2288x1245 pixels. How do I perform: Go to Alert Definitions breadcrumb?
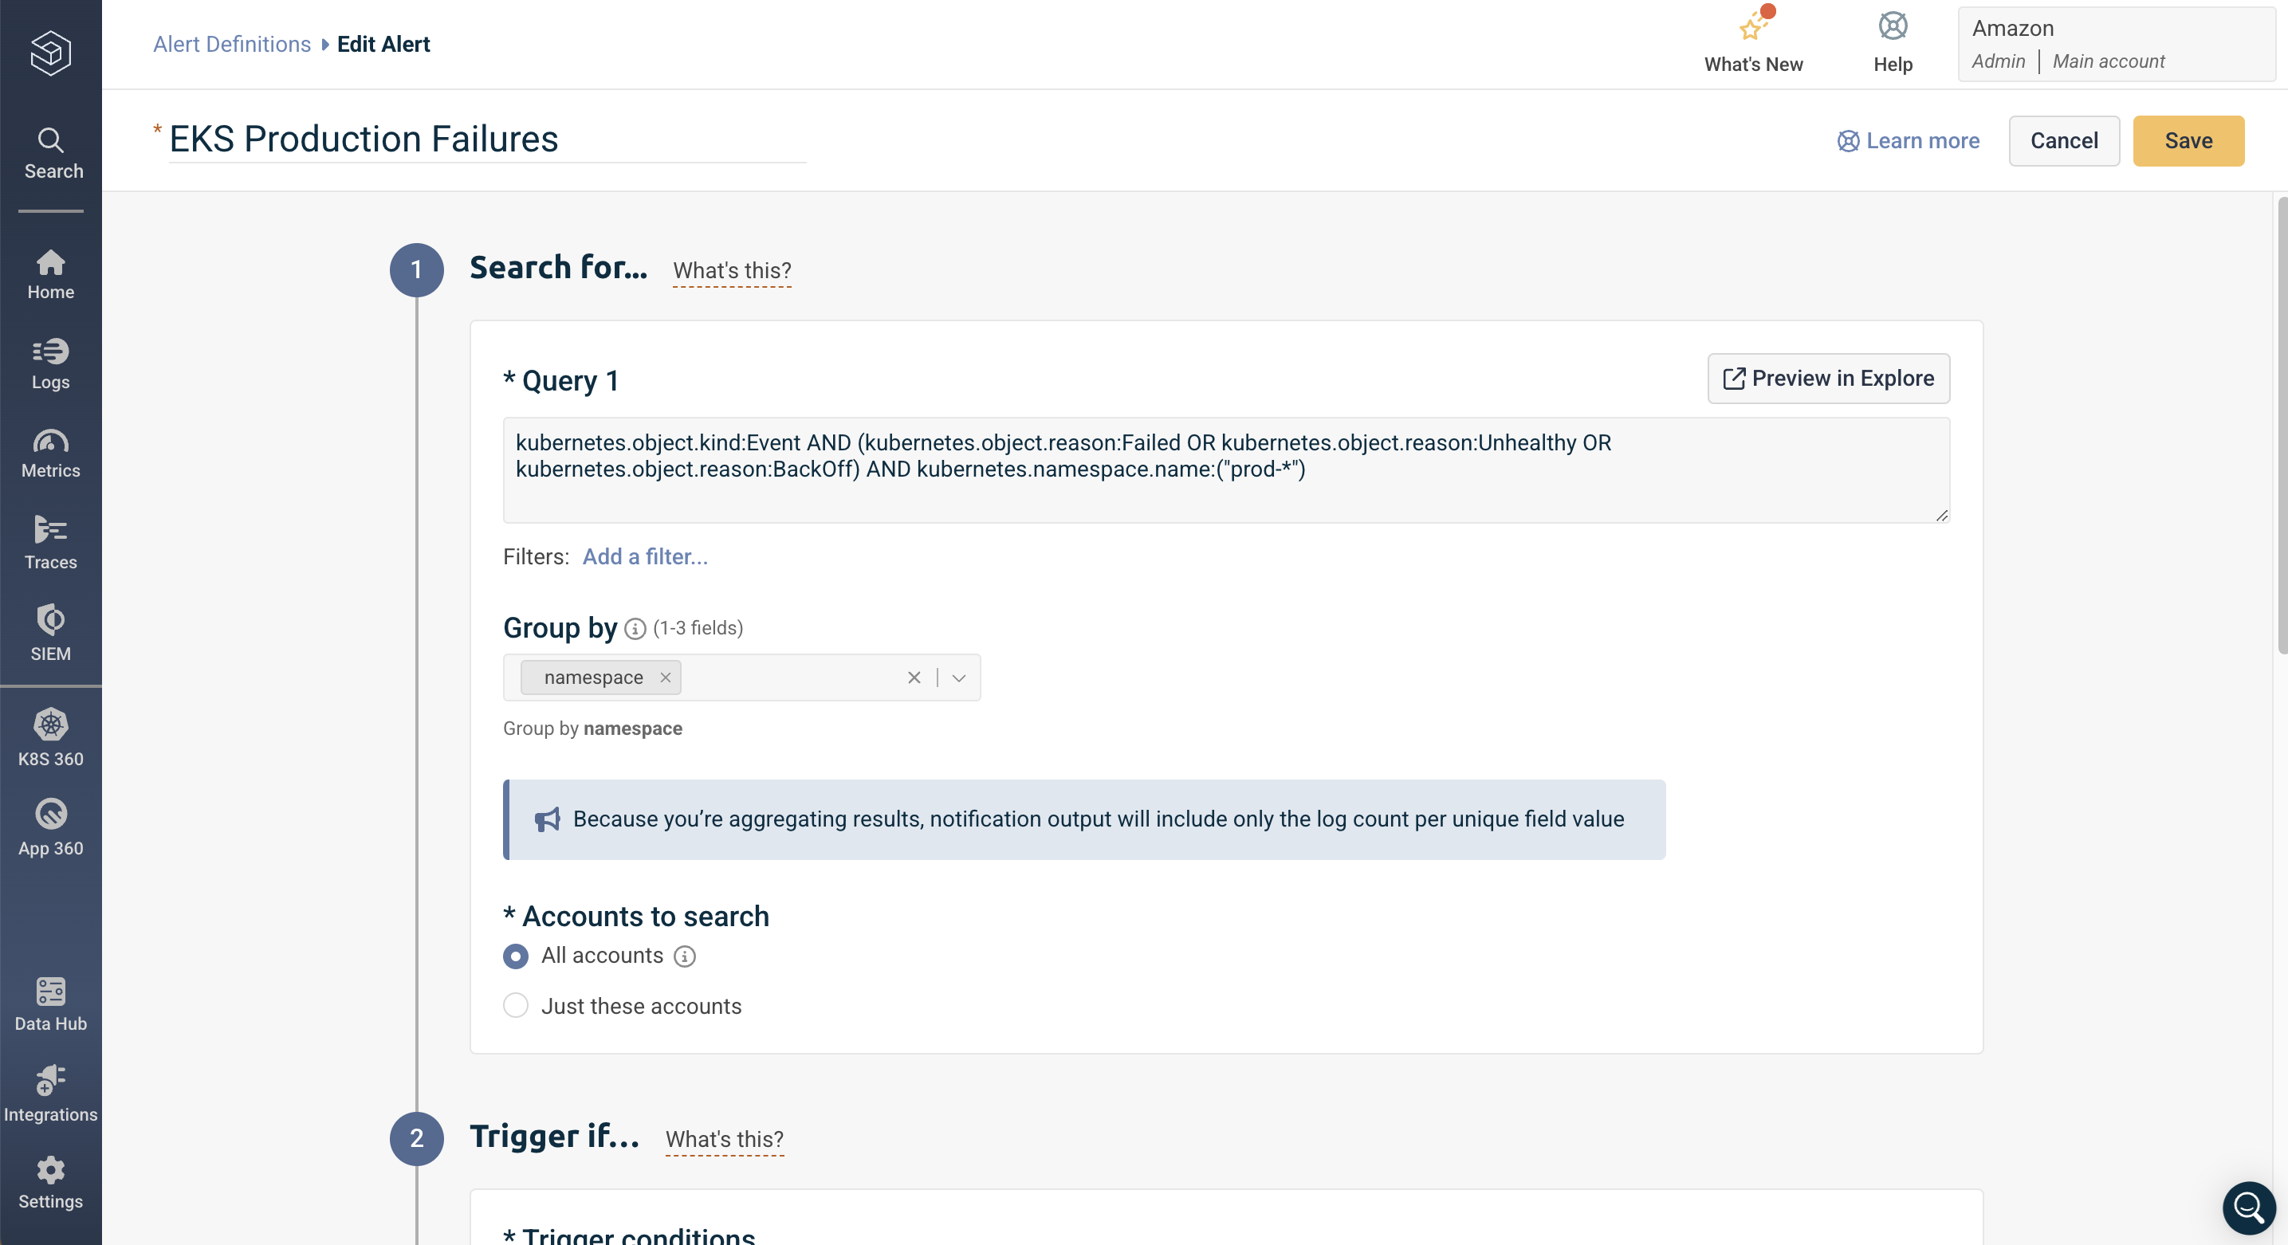[x=230, y=44]
